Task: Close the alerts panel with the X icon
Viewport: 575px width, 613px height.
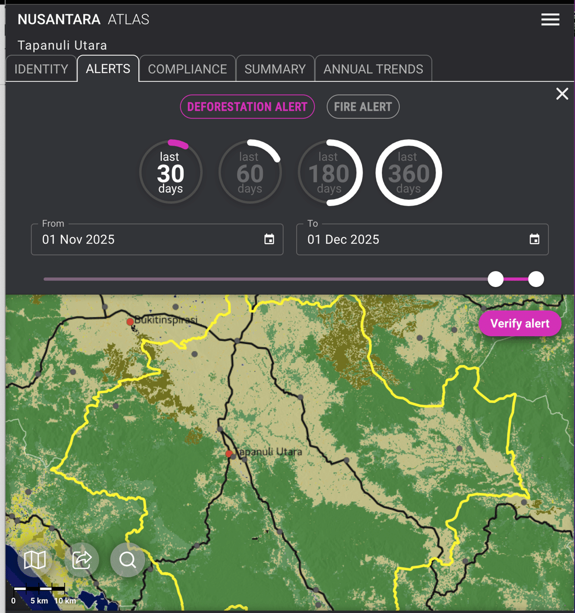Action: pos(562,94)
